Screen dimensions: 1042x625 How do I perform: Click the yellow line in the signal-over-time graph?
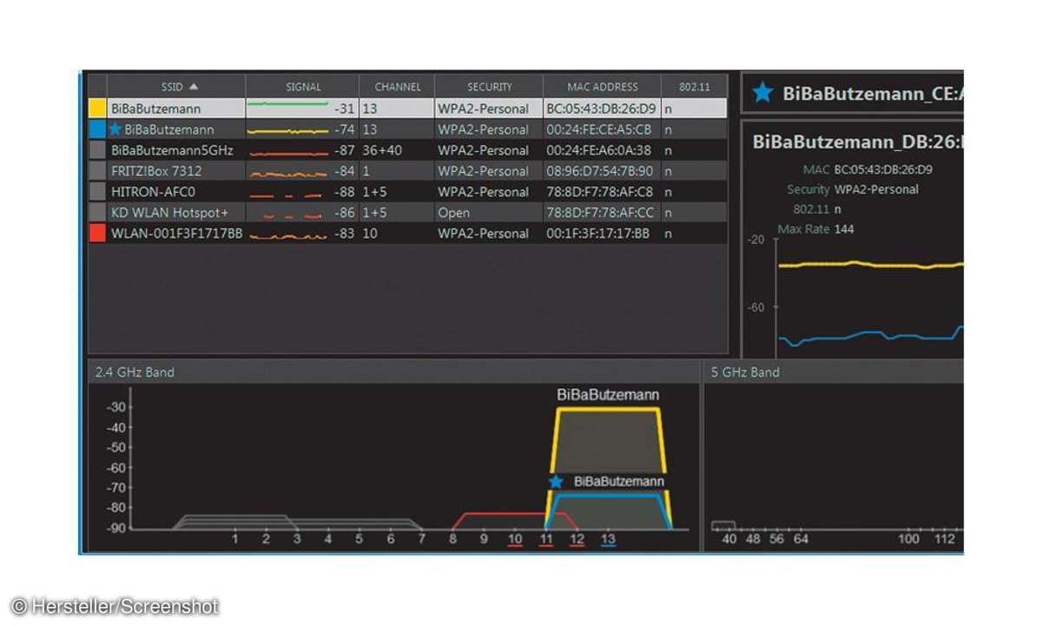point(871,264)
